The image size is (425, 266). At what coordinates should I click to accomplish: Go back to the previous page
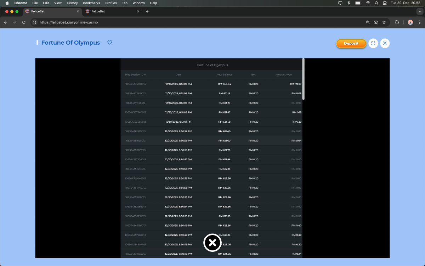pos(6,22)
